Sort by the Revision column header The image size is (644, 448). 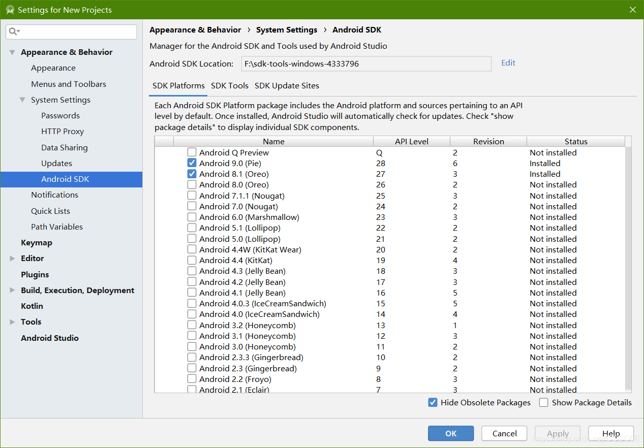click(x=488, y=142)
